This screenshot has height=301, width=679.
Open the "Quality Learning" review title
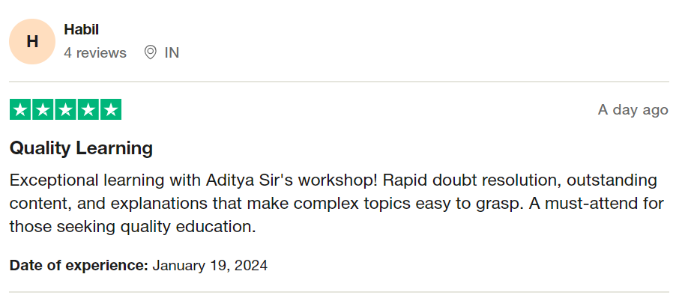coord(81,148)
